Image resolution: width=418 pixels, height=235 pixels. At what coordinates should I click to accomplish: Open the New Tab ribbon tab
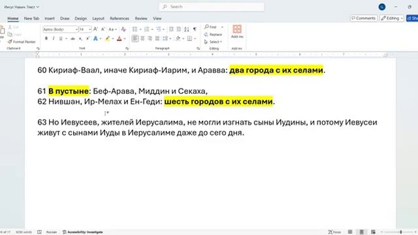[x=31, y=18]
